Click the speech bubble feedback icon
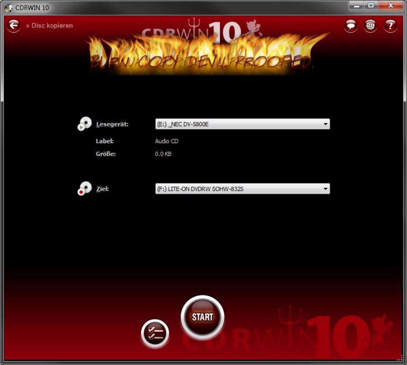The width and height of the screenshot is (407, 365). pos(350,24)
